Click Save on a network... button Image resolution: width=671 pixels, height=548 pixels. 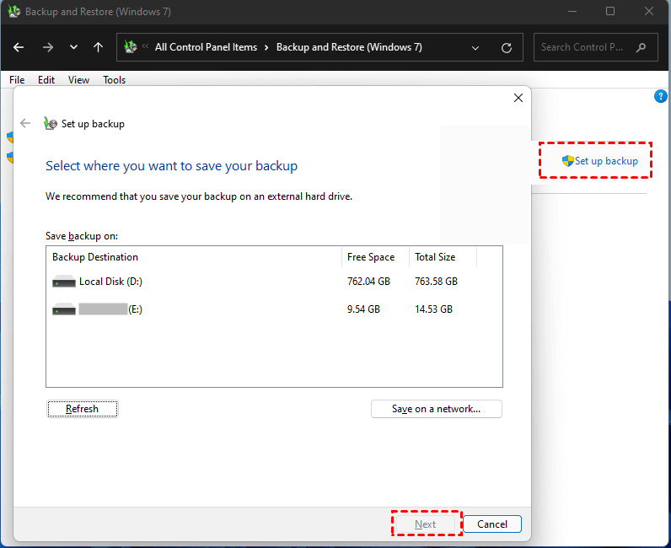(x=436, y=409)
